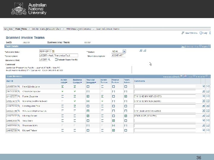
Task: Toggle Admin Review for Geoffrey Edward row
Action: pos(102,101)
